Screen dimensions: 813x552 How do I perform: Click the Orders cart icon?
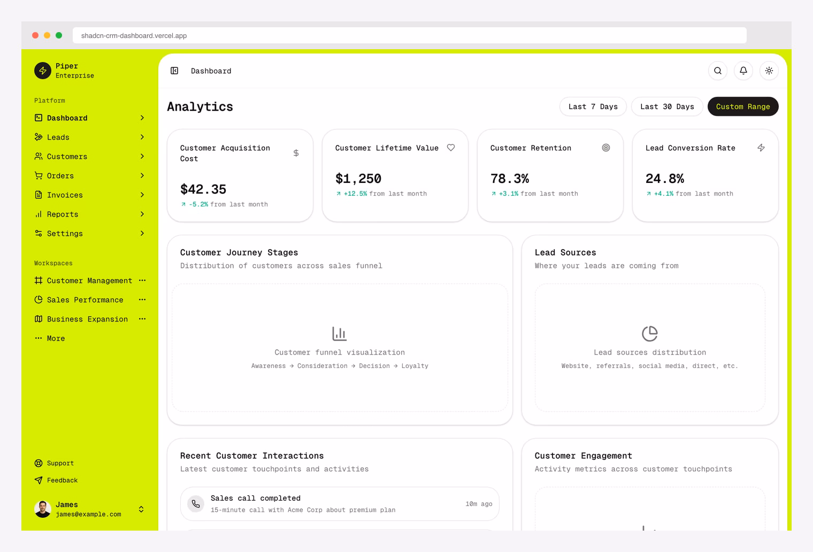point(39,175)
